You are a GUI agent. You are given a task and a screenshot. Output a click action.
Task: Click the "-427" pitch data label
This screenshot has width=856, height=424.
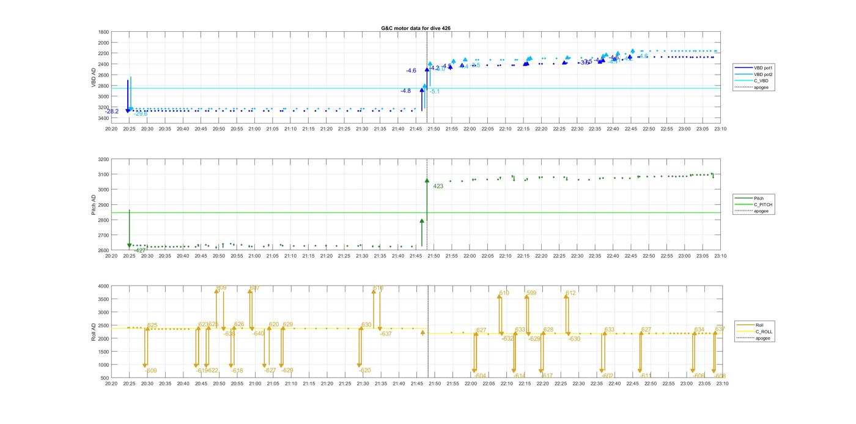[140, 250]
